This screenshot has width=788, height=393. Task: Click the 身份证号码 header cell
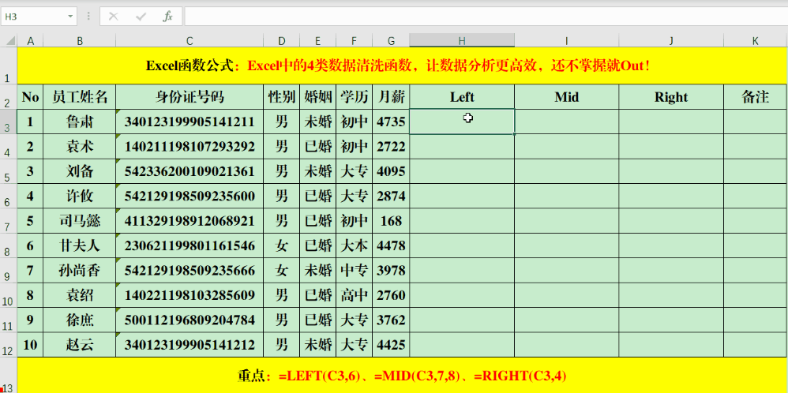coord(189,97)
